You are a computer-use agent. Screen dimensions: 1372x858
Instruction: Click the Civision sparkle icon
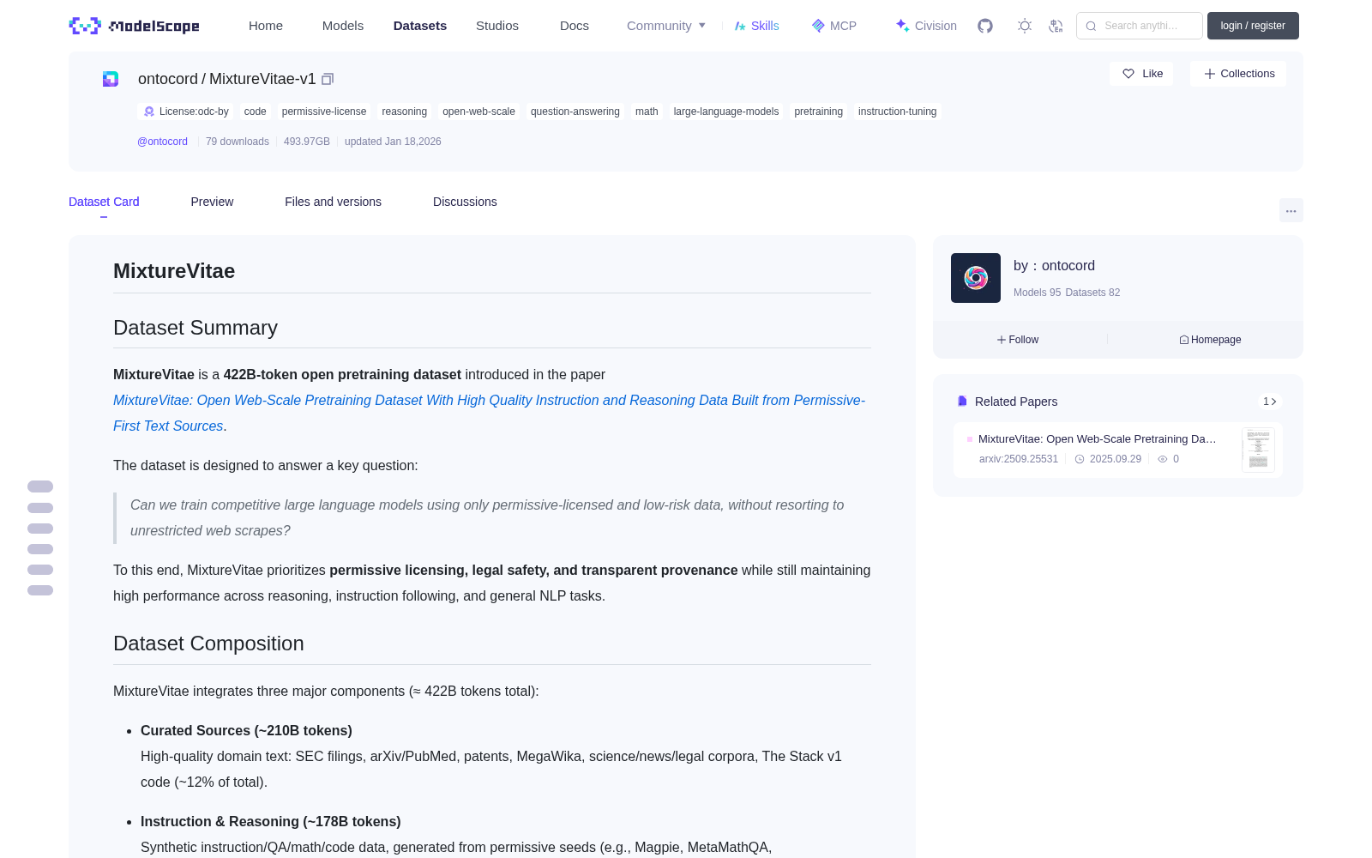[902, 26]
